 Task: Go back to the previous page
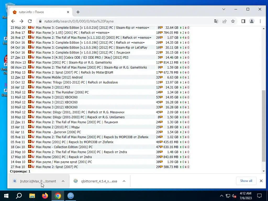pyautogui.click(x=13, y=21)
